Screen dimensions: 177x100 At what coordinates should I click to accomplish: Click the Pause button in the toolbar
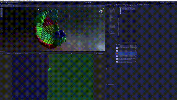[x=88, y=2]
